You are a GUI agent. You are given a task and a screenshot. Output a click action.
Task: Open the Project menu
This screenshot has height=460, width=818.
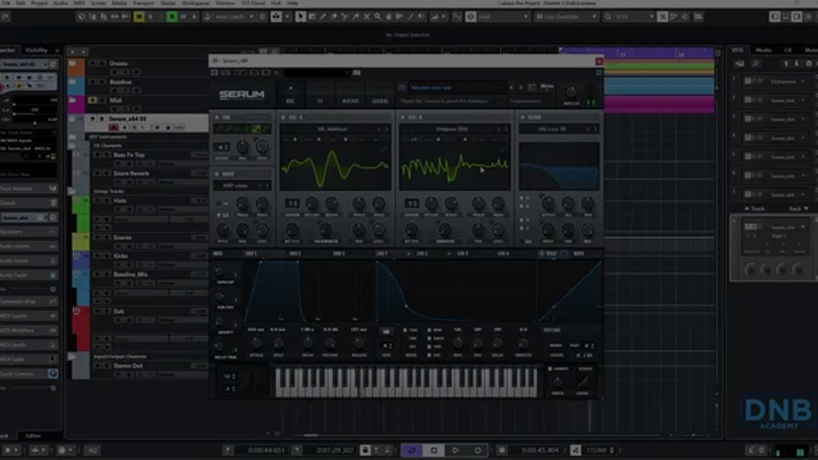(x=39, y=3)
